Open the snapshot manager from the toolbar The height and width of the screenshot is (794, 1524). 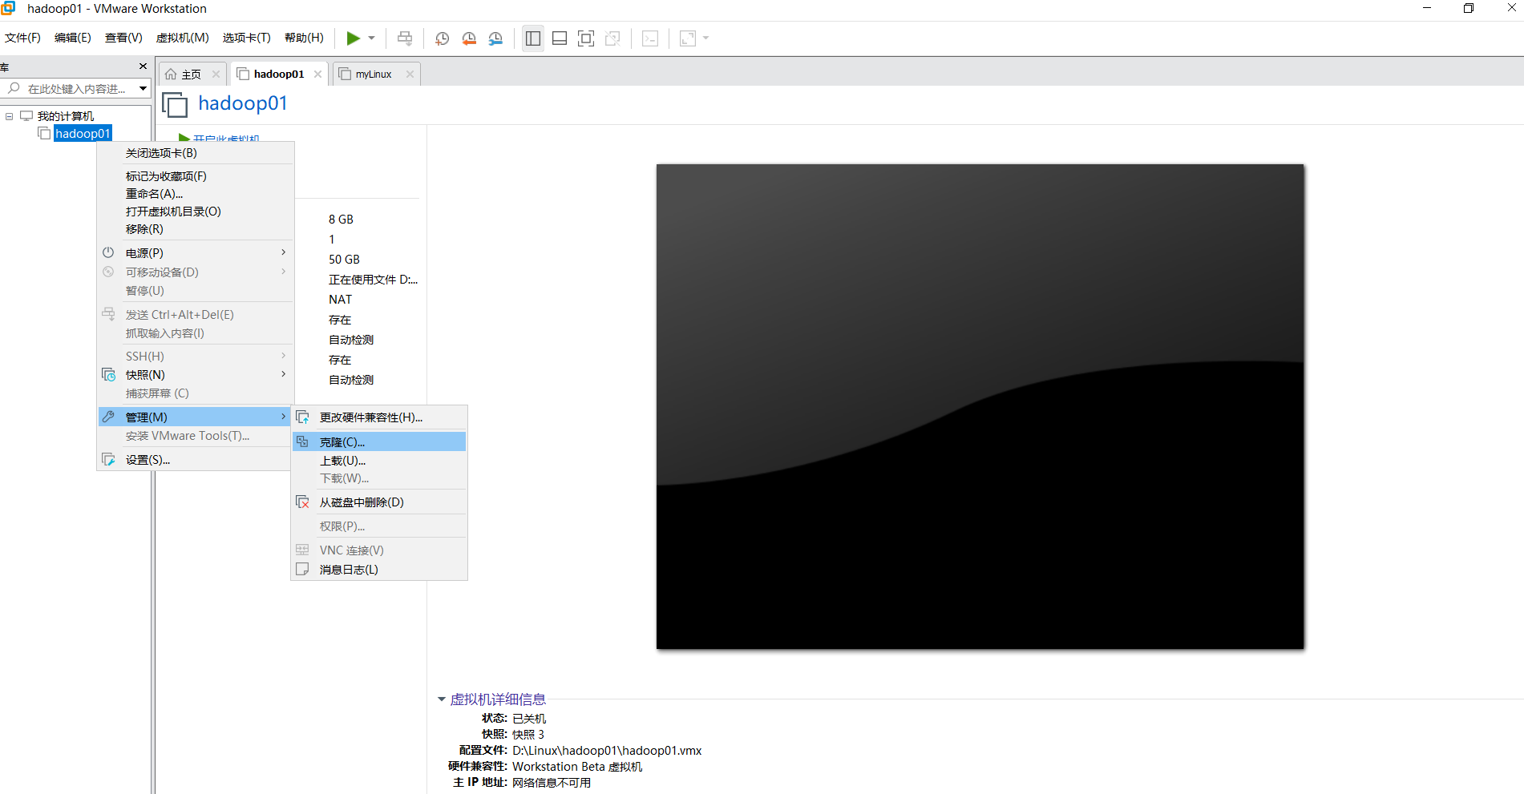(495, 38)
